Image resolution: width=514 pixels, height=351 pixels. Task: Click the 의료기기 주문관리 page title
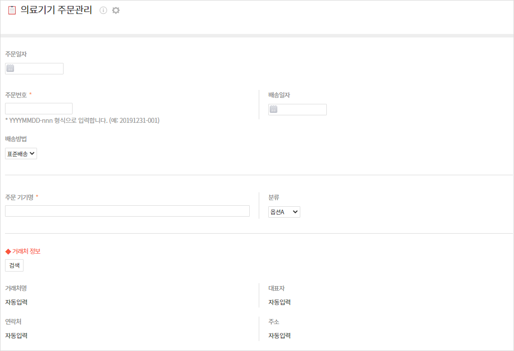tap(56, 10)
